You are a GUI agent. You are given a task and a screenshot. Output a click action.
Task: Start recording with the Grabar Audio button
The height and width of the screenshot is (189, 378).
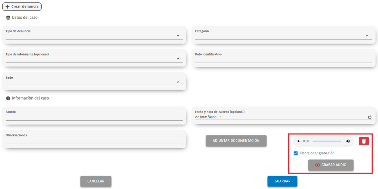click(331, 165)
